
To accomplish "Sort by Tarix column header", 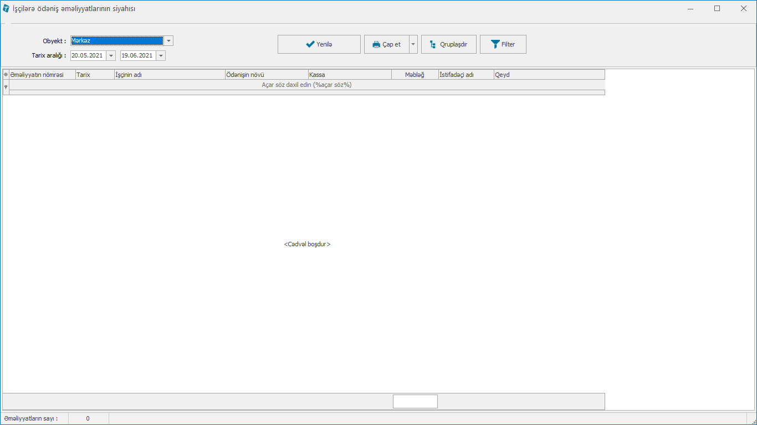I will pyautogui.click(x=94, y=75).
